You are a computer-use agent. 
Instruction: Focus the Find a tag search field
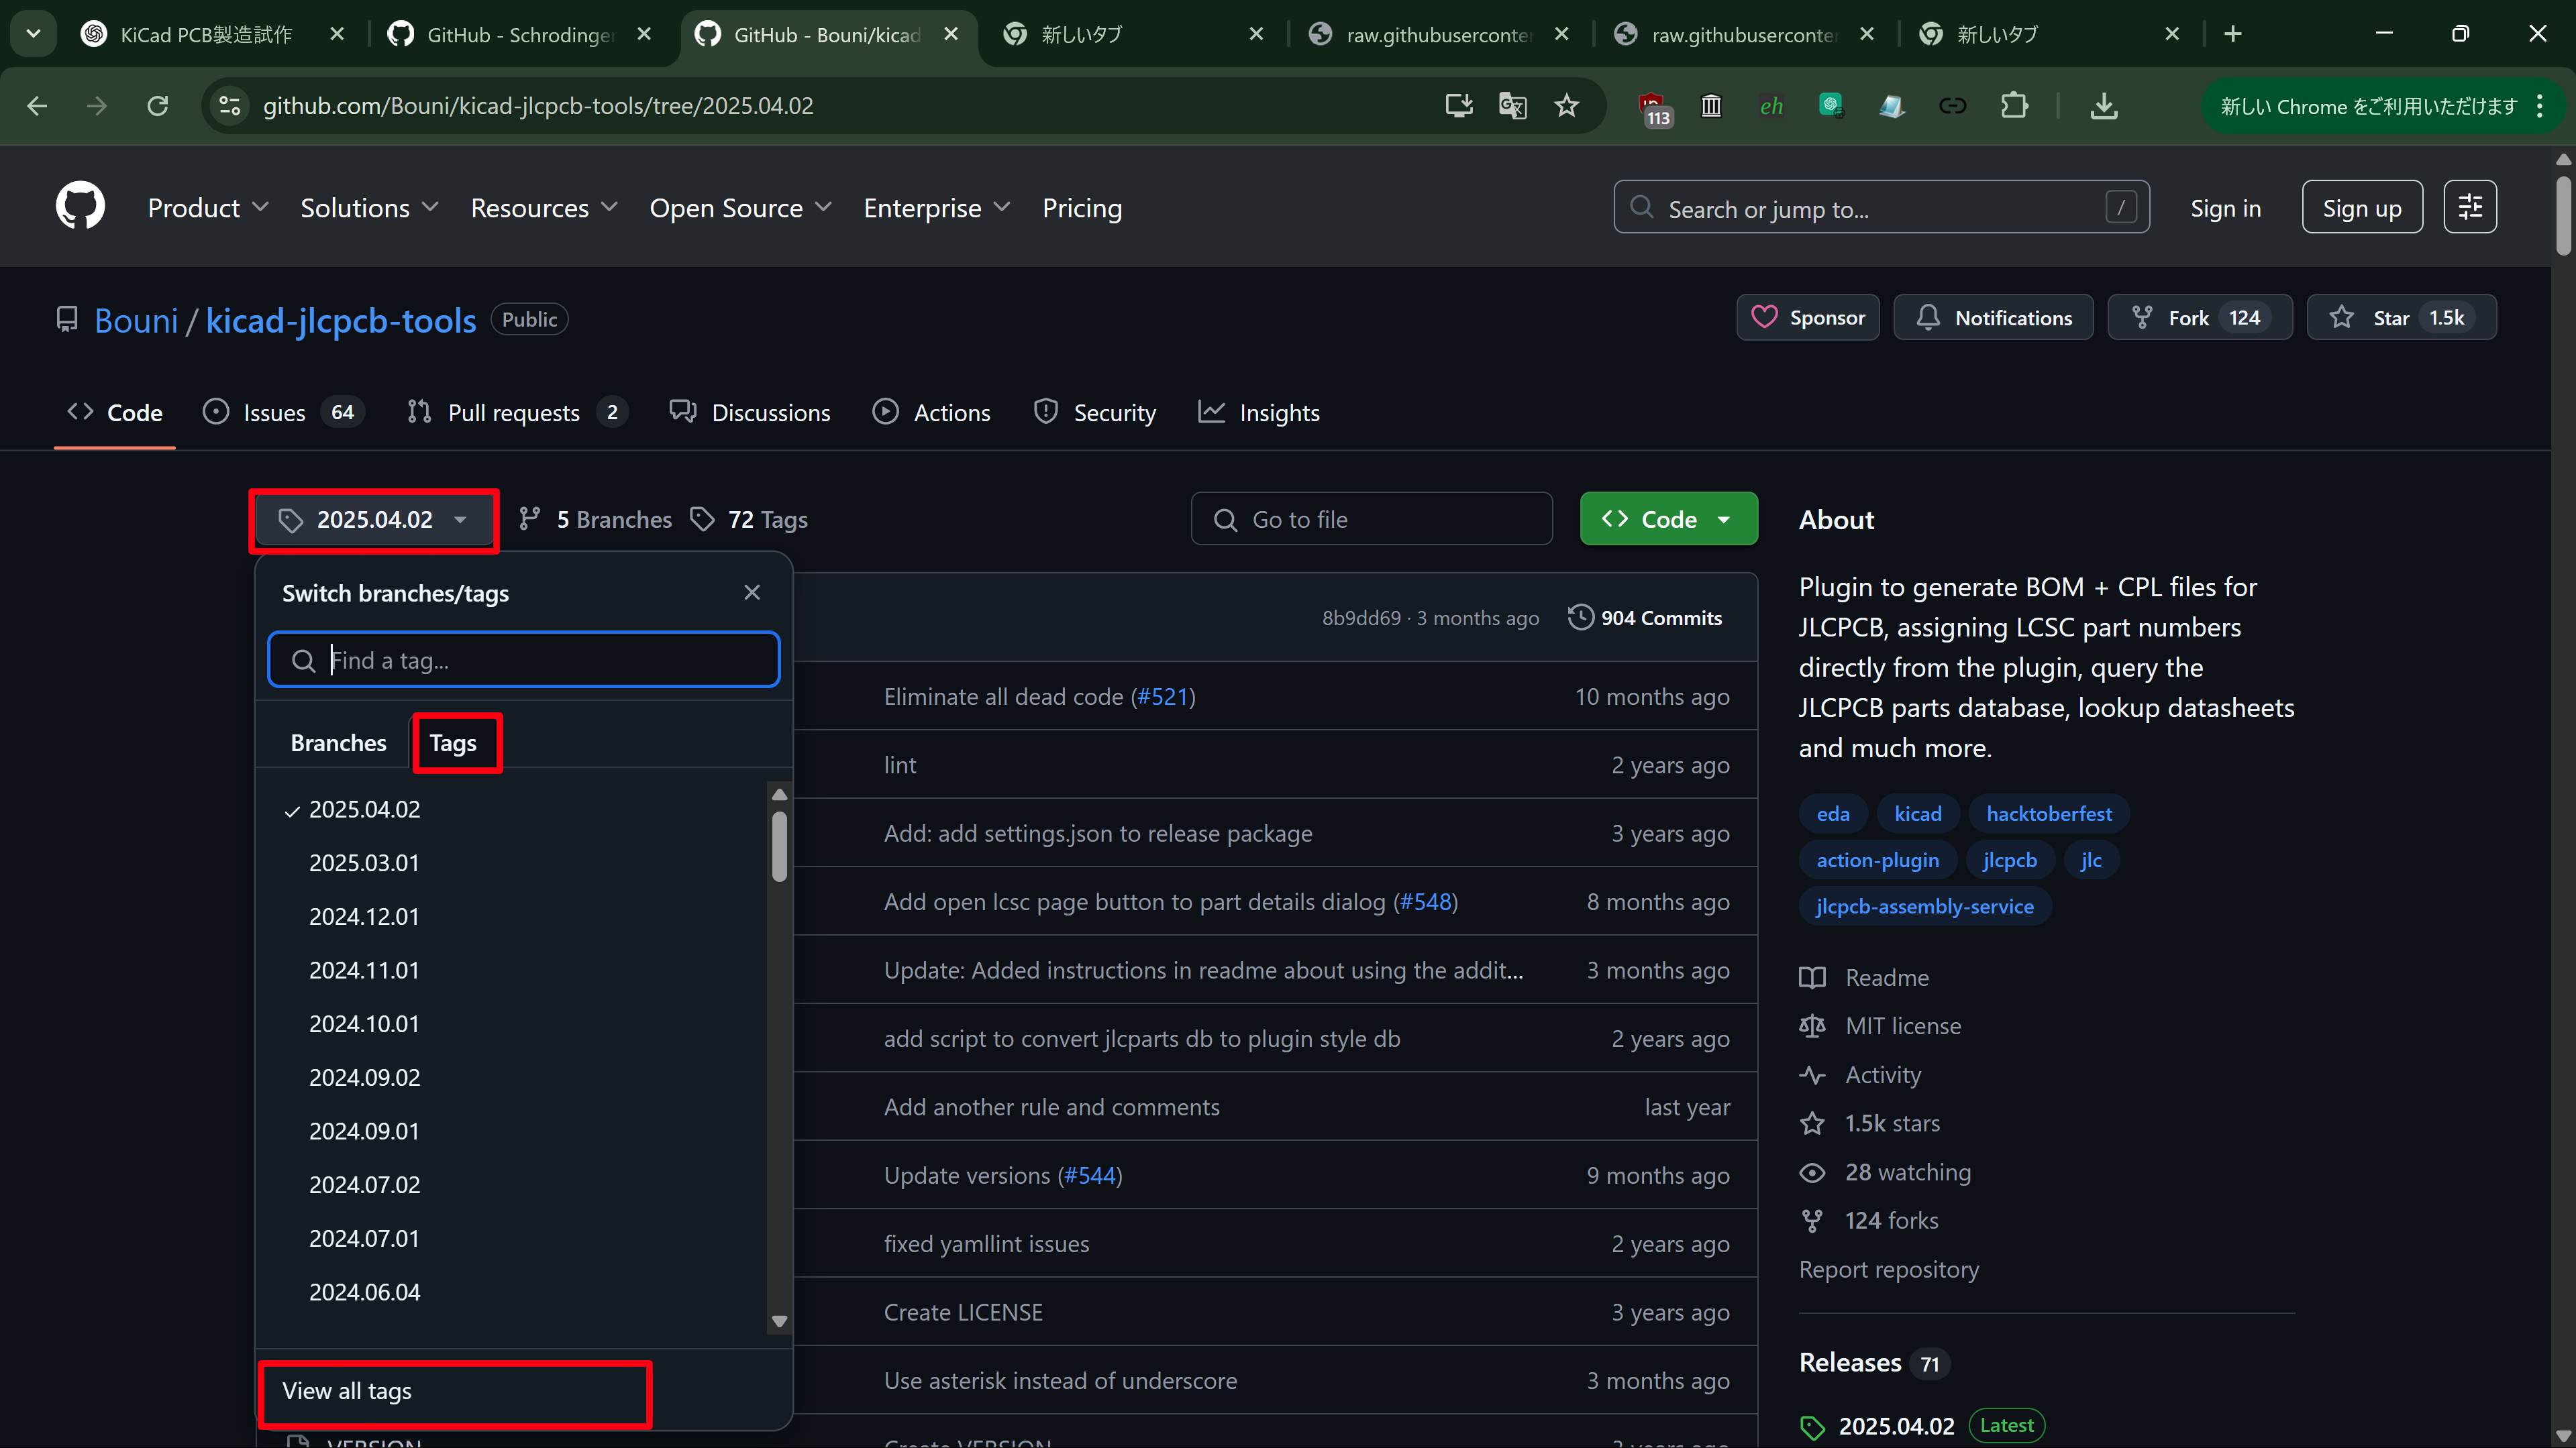[x=524, y=659]
